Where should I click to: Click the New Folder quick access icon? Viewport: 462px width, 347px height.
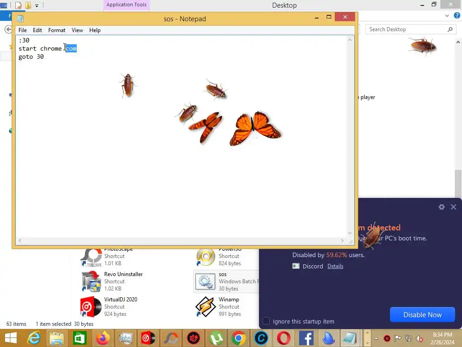click(x=28, y=5)
